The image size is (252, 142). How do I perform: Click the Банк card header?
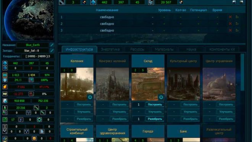click(x=184, y=131)
